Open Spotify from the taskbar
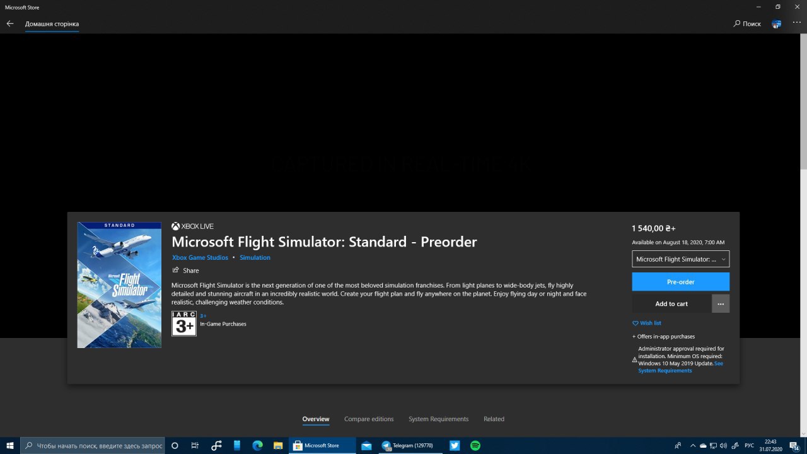The height and width of the screenshot is (454, 807). (475, 445)
